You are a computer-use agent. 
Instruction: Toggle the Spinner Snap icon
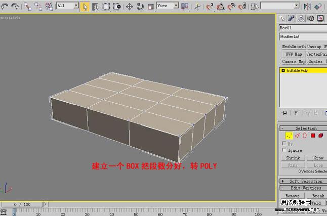242,6
